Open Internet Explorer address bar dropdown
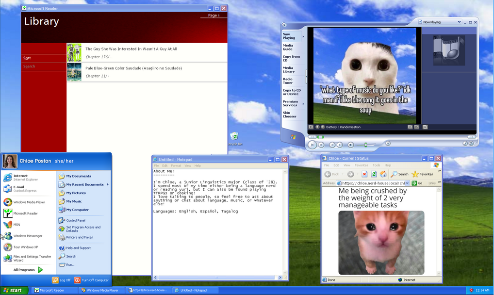The width and height of the screenshot is (494, 295). coord(407,183)
